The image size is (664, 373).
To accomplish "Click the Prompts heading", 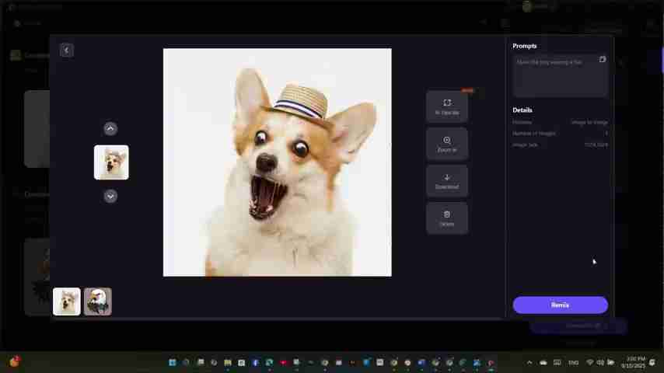I will (524, 46).
